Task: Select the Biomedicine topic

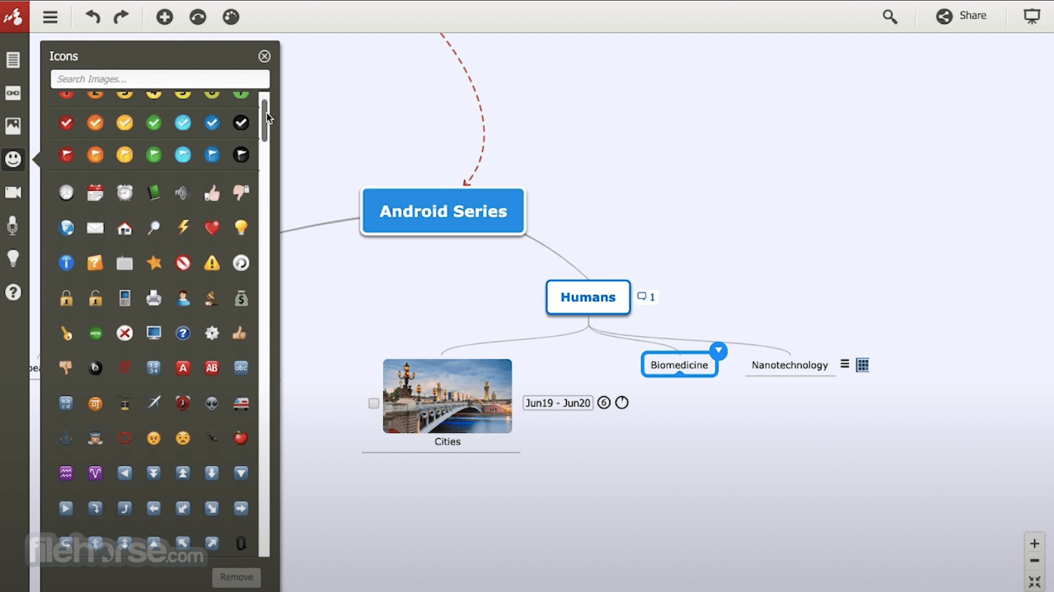Action: 679,365
